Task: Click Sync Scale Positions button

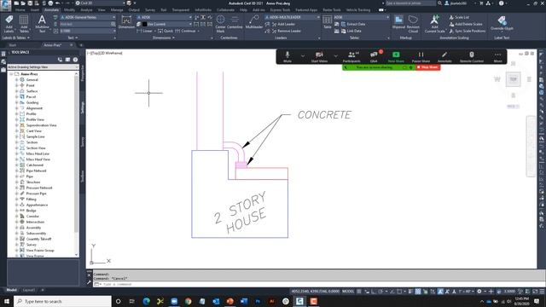Action: (467, 31)
